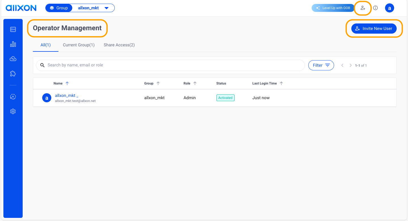The image size is (408, 221).
Task: Click the Invite New User button
Action: click(374, 29)
